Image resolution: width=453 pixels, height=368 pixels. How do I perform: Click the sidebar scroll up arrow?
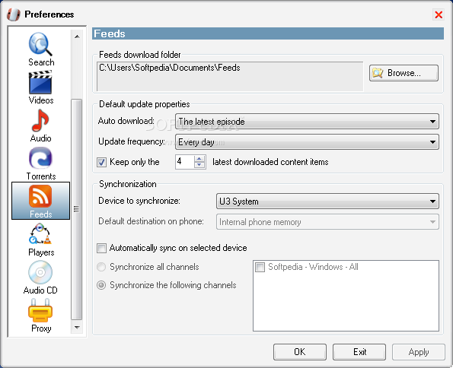tap(77, 36)
